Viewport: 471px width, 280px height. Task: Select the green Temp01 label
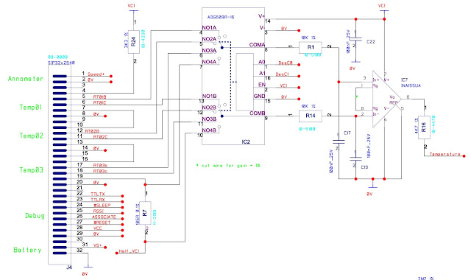31,108
